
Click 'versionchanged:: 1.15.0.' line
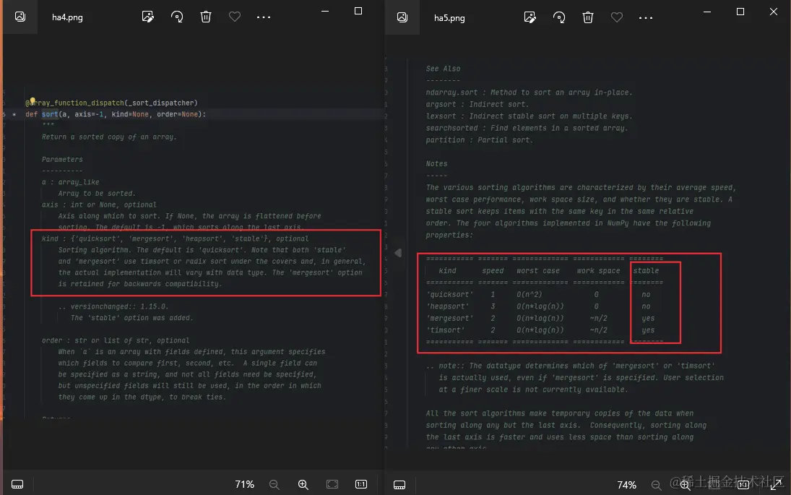tap(113, 306)
